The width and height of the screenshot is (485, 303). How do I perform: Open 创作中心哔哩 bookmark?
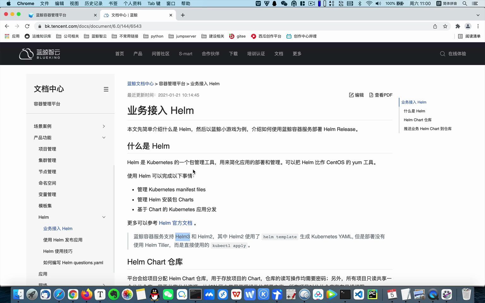302,36
